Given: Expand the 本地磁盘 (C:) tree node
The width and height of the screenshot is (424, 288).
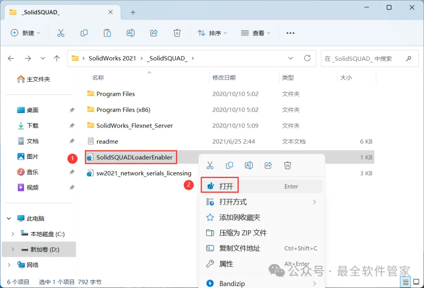Looking at the screenshot, I should [x=13, y=234].
